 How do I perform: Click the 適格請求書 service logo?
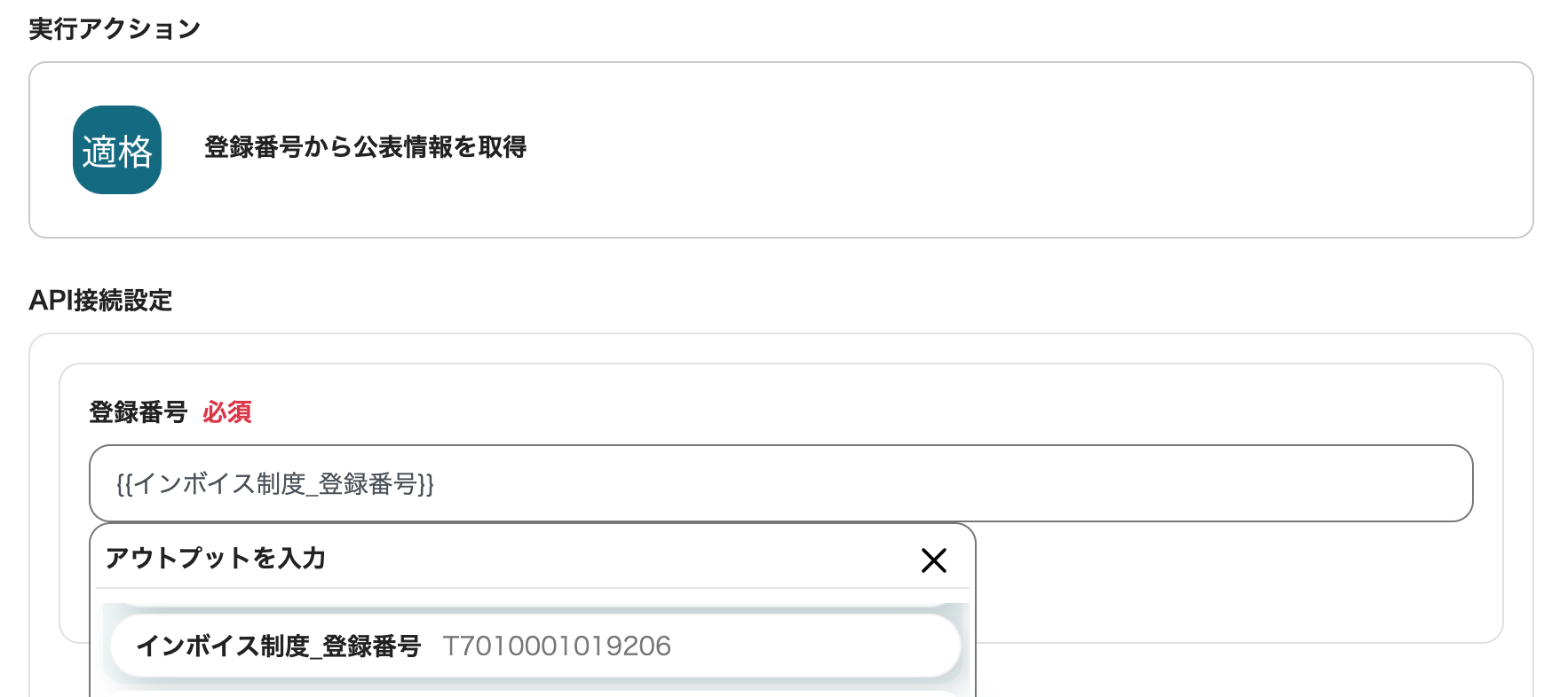[x=116, y=149]
